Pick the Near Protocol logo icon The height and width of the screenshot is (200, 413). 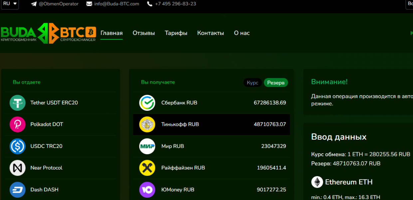(18, 168)
